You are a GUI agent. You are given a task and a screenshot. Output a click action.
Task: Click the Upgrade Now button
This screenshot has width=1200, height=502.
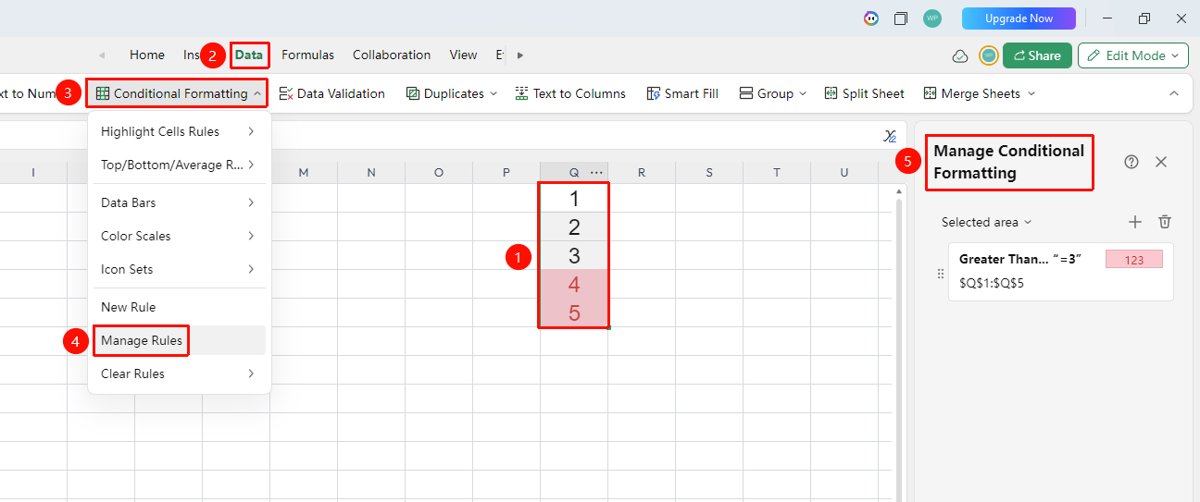(1019, 18)
